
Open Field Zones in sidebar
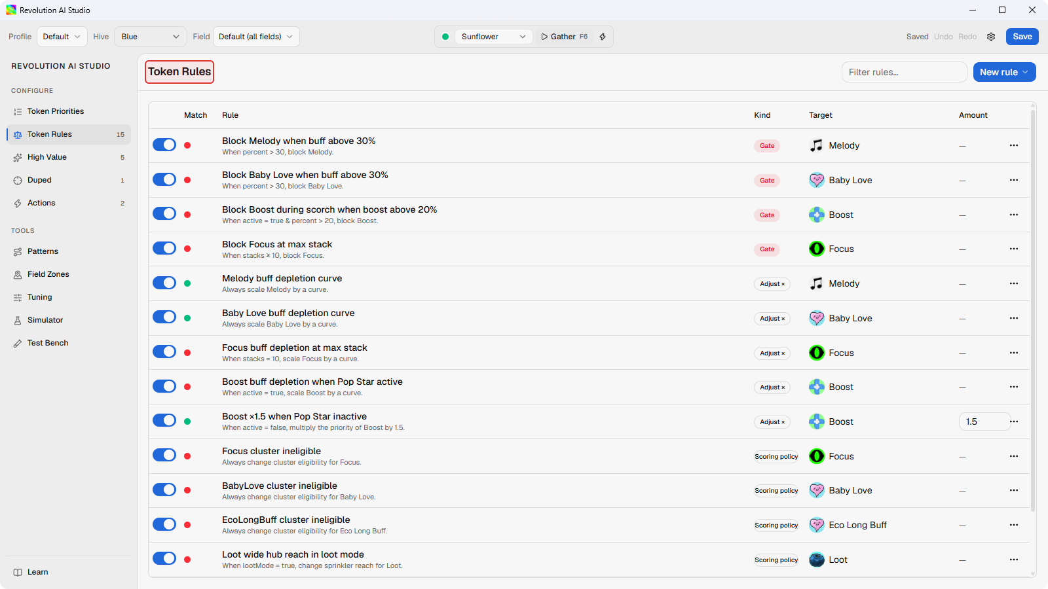pyautogui.click(x=69, y=274)
